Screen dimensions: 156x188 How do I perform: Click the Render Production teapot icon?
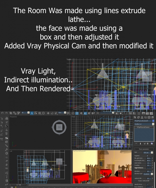tap(151, 113)
